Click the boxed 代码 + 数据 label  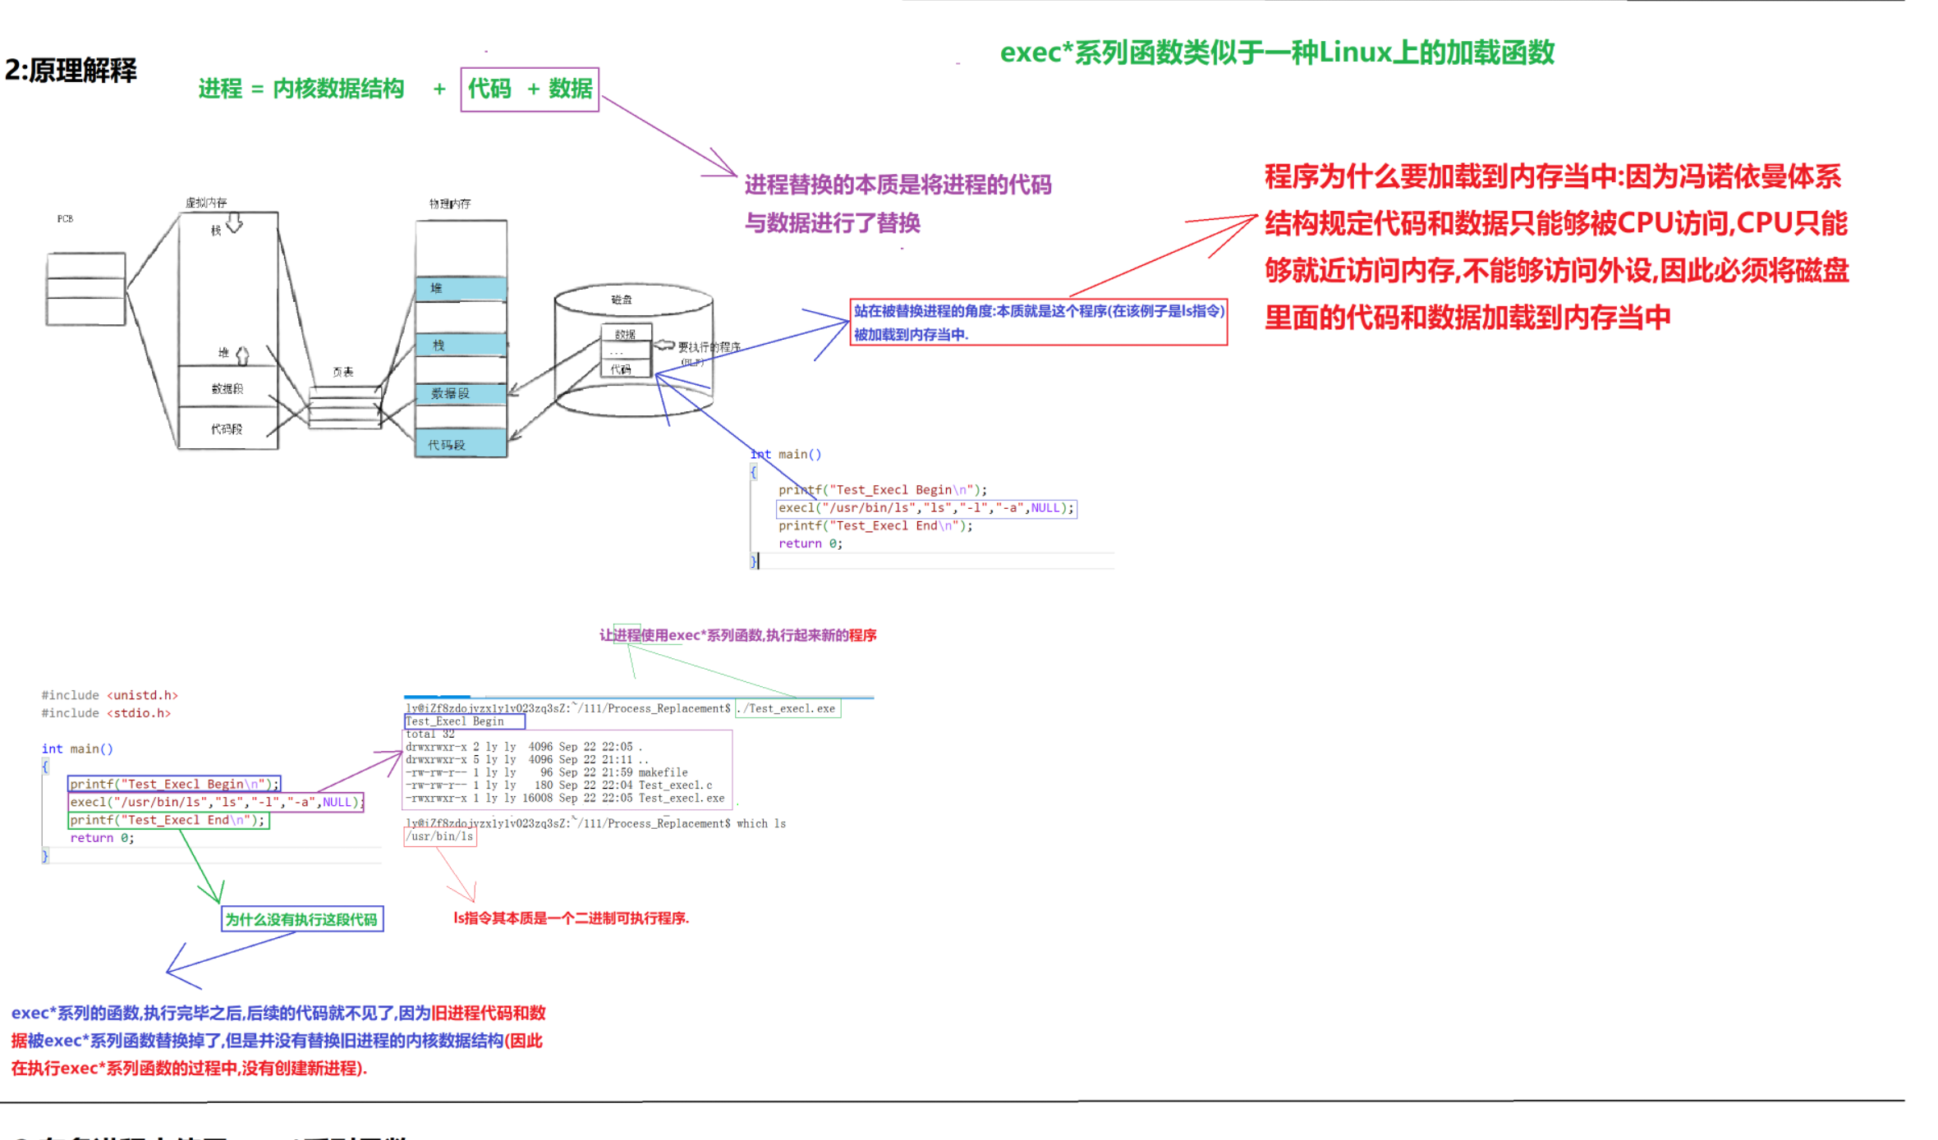tap(530, 89)
